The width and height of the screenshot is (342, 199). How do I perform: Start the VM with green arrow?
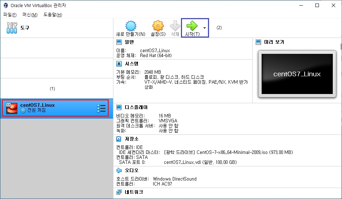192,26
